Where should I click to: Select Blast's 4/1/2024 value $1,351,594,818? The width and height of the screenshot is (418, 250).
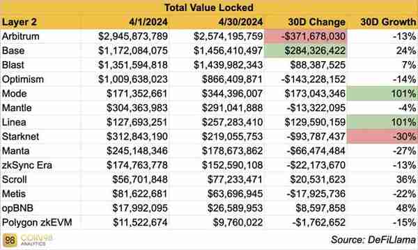pos(133,65)
